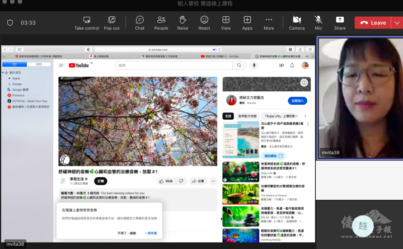The image size is (403, 249).
Task: Expand the View layout options
Action: (x=226, y=20)
